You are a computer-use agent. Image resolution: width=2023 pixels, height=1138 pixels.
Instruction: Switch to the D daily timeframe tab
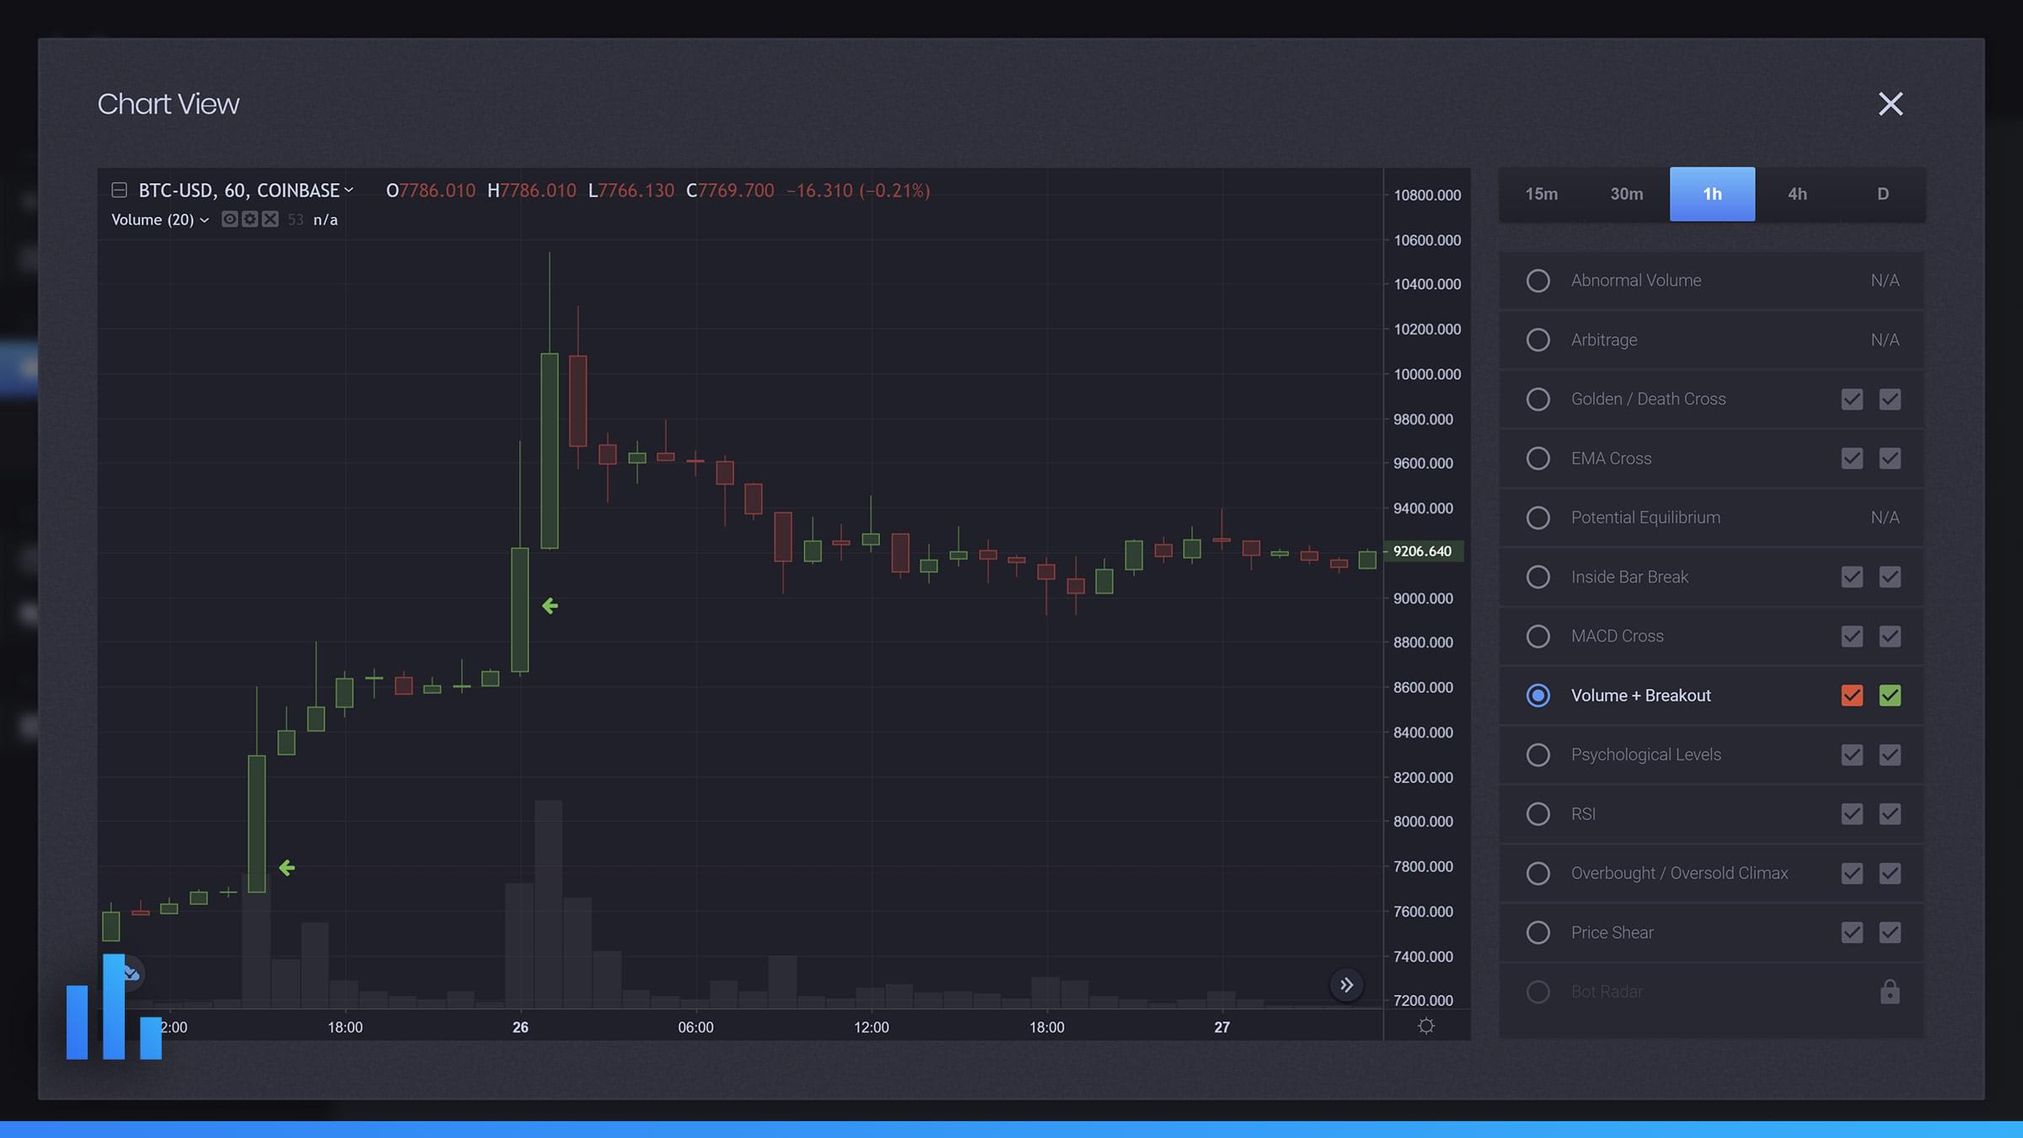[x=1883, y=194]
